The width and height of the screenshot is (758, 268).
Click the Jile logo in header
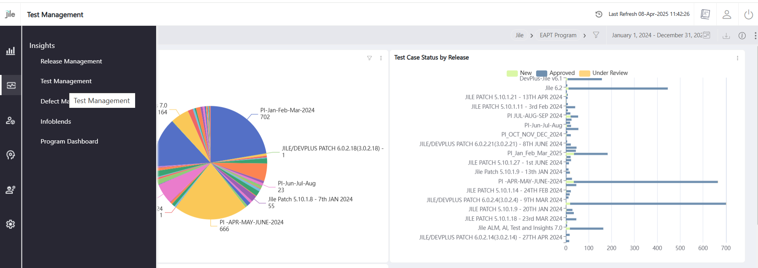coord(10,14)
